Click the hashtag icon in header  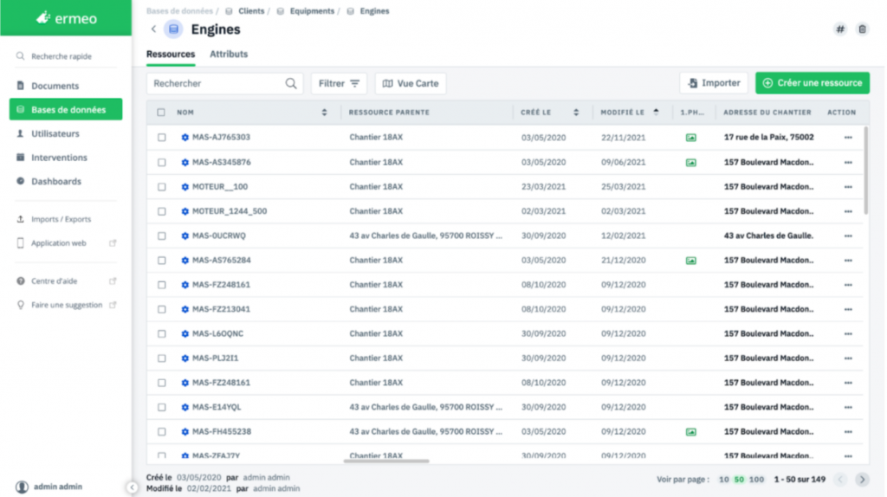point(840,29)
